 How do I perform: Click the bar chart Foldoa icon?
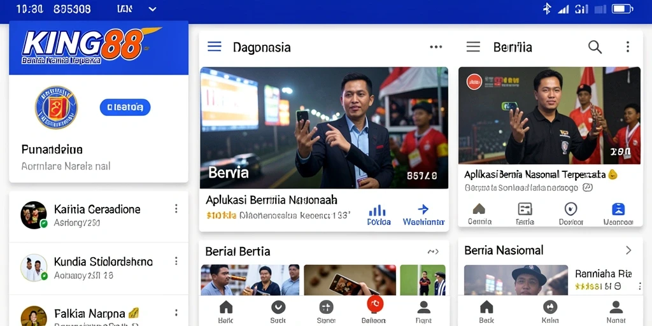378,210
